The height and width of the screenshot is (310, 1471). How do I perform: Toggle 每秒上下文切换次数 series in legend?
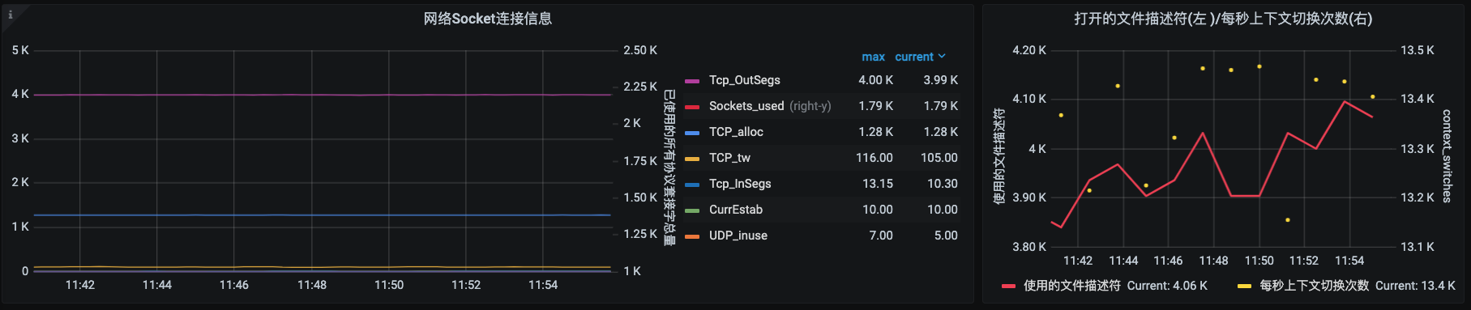tap(1314, 286)
